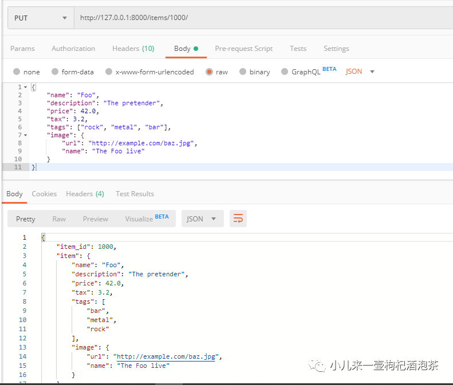Open the http://example.com/baz.jpg response link

[166, 357]
